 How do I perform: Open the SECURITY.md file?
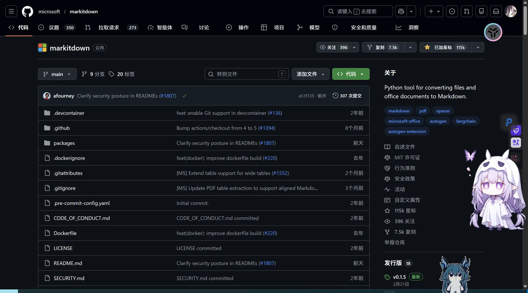coord(69,278)
